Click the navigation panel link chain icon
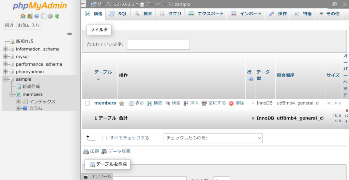Image resolution: width=349 pixels, height=180 pixels. [70, 34]
